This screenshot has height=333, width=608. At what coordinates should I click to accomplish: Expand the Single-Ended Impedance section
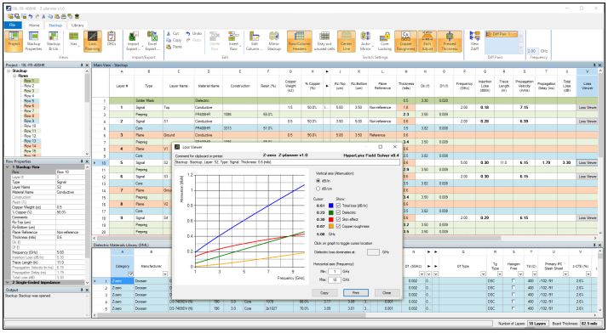click(x=9, y=282)
